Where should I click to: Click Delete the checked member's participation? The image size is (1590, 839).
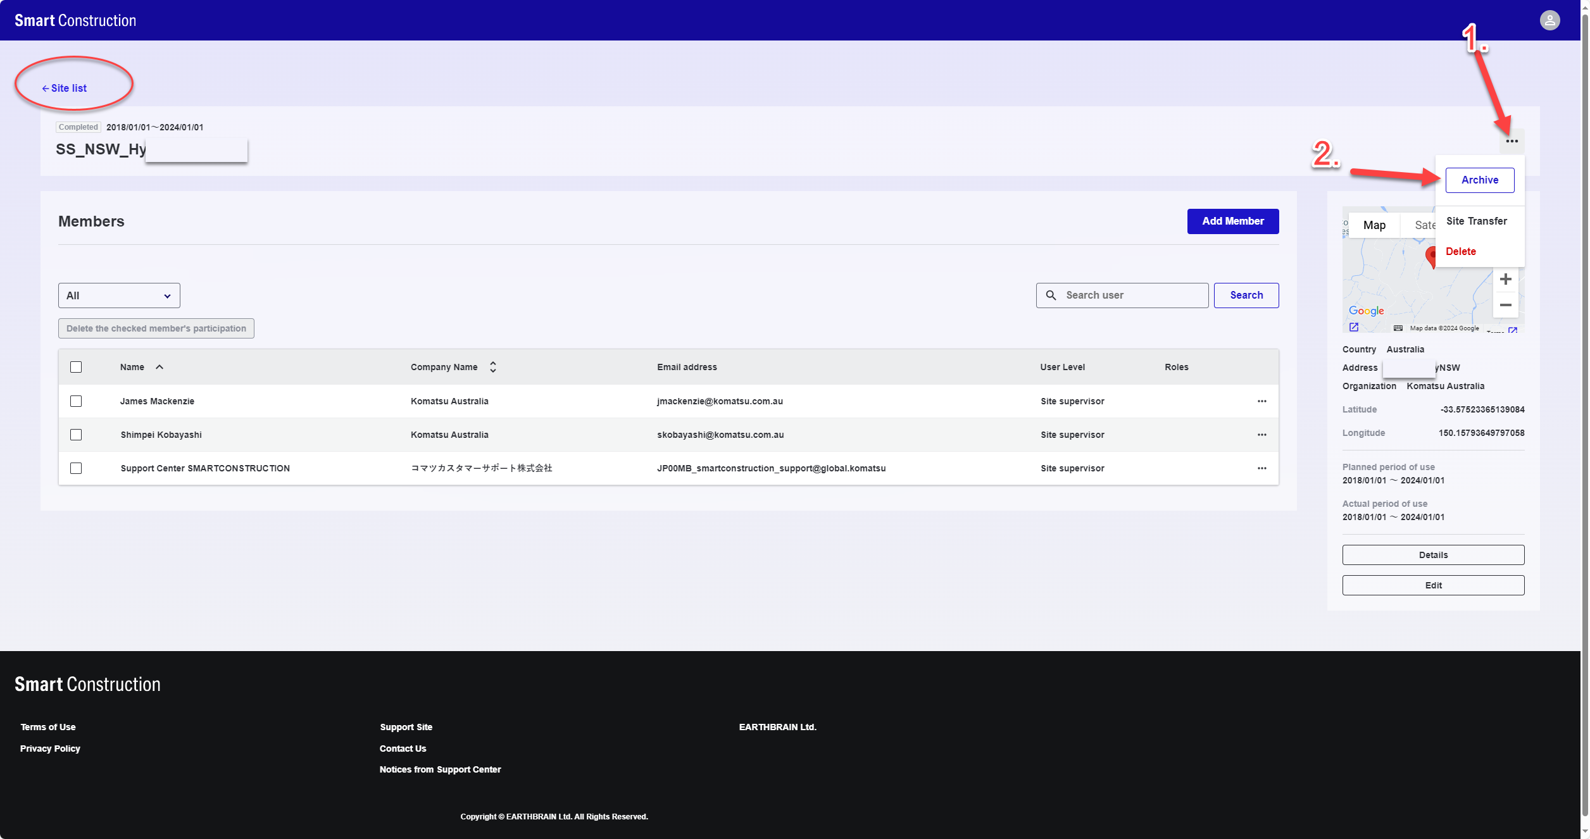tap(156, 328)
